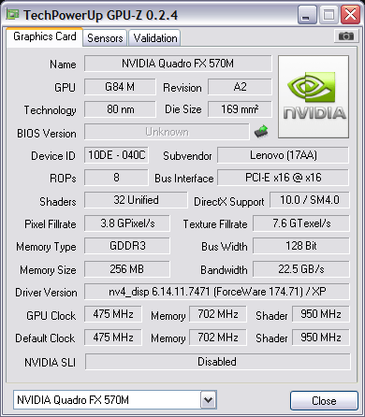
Task: Click the Default Clock value 475 MHz
Action: tap(113, 338)
